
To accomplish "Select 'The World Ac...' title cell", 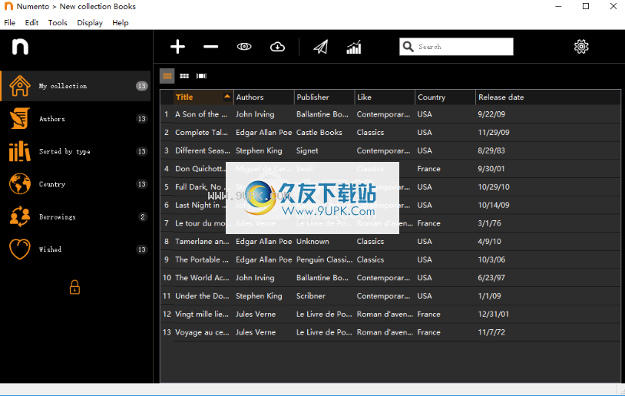I will [x=202, y=278].
